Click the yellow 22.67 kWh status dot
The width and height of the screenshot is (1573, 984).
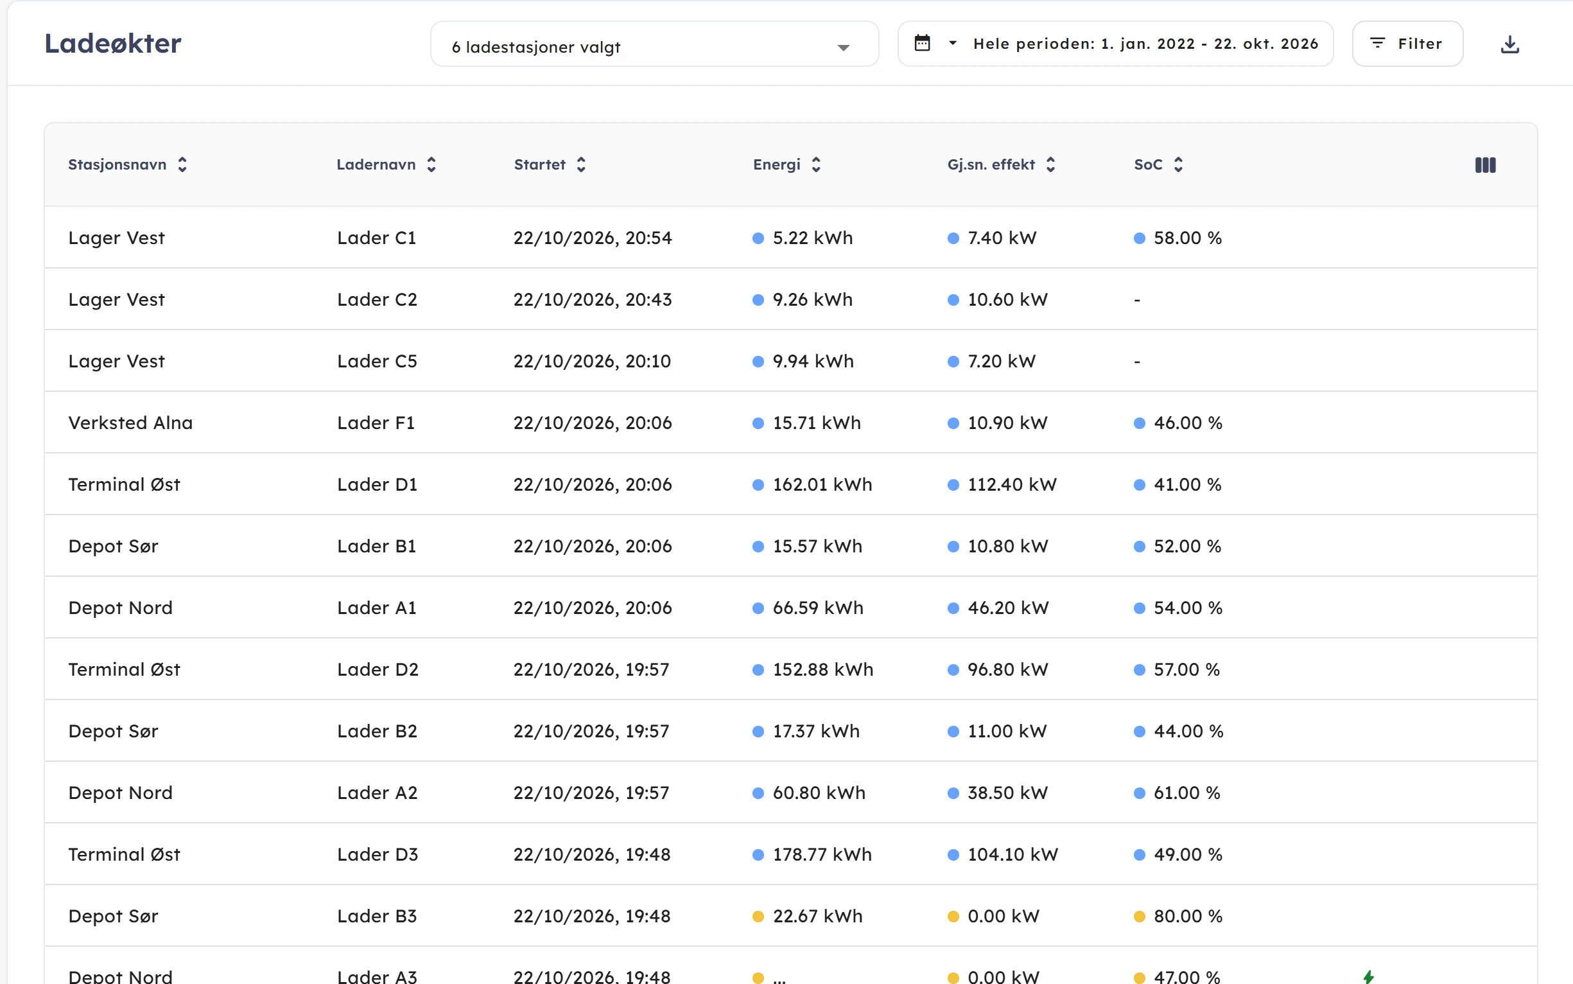(x=757, y=917)
